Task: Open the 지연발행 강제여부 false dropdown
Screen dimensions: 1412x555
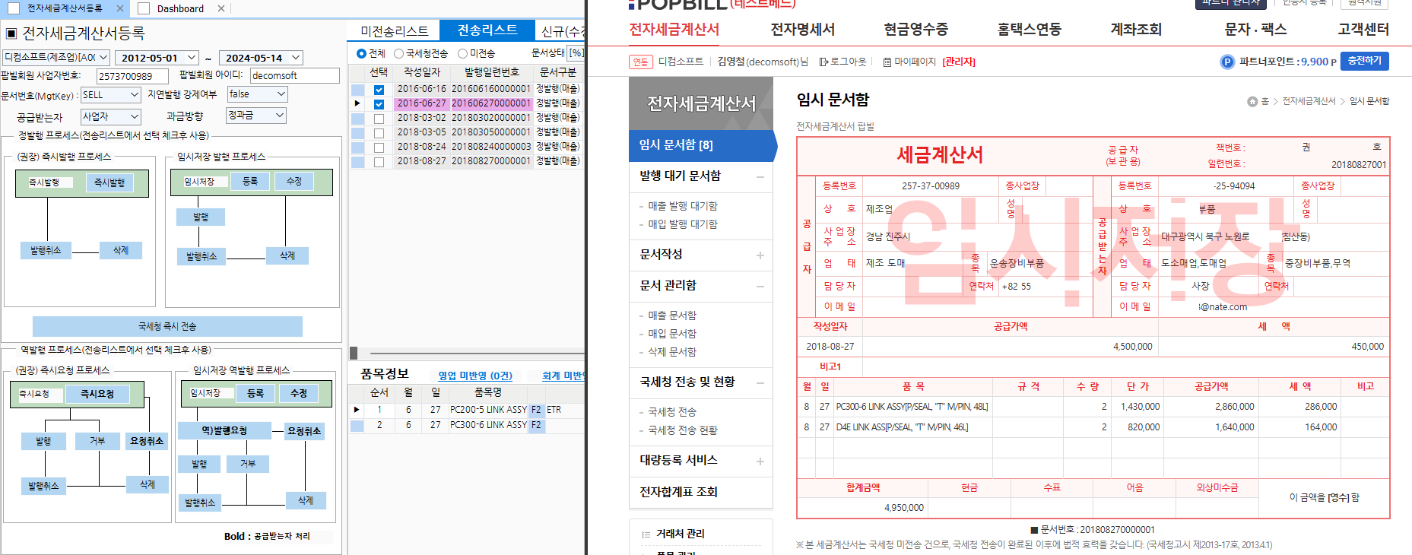Action: (281, 94)
